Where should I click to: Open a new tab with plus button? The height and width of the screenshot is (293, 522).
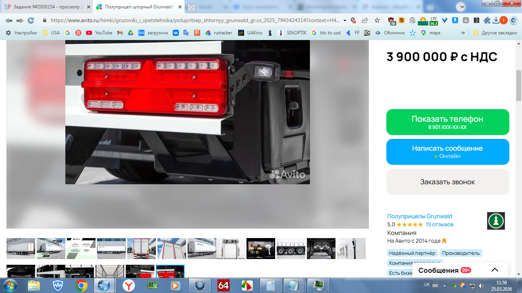pos(191,7)
